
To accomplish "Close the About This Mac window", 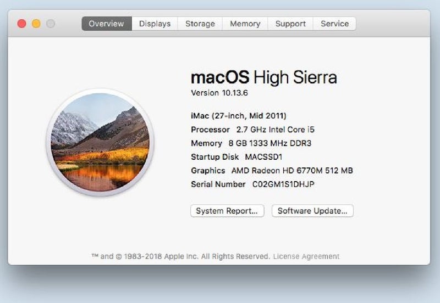I will [x=22, y=24].
